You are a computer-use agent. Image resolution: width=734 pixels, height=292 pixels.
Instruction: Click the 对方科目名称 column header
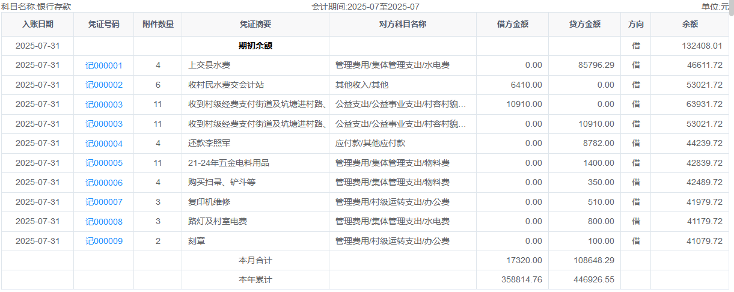[402, 25]
